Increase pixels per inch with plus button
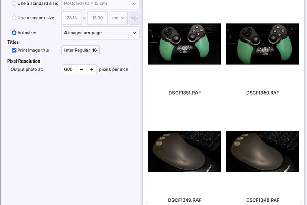The height and width of the screenshot is (205, 307). [92, 69]
